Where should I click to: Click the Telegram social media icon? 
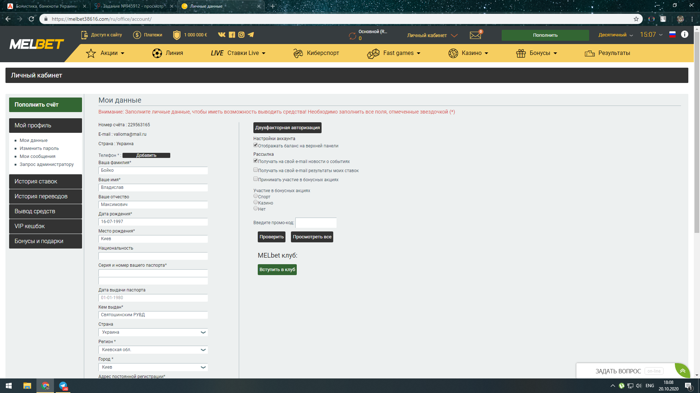[252, 35]
